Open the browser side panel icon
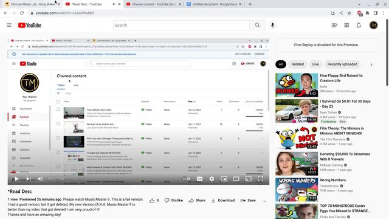389x219 pixels. point(376,13)
